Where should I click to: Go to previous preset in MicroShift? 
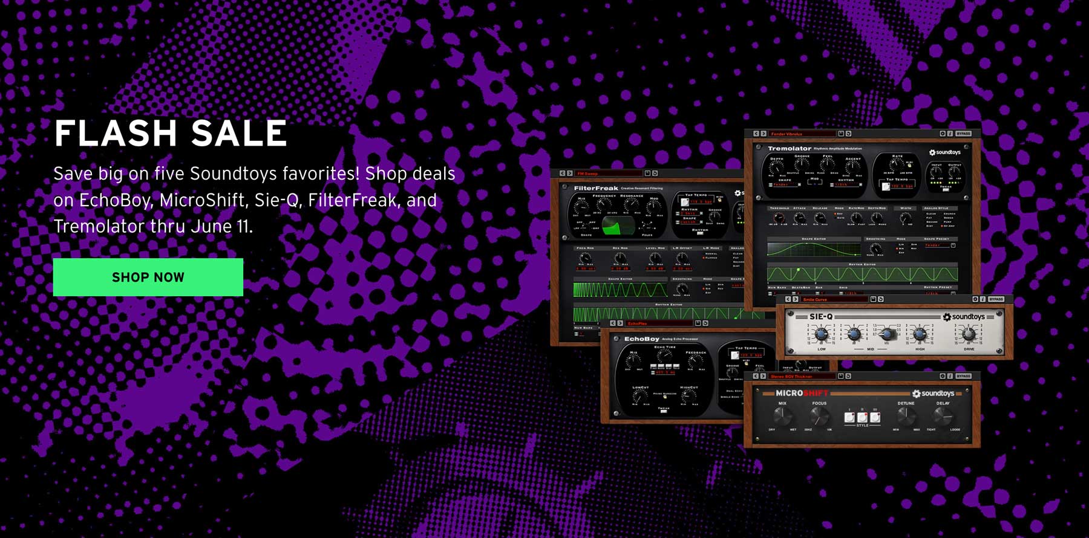click(x=756, y=376)
